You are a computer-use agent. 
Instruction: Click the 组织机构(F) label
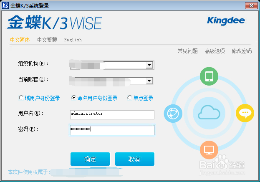click(33, 63)
